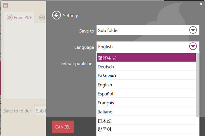Select Italiano language option
This screenshot has width=205, height=136.
pyautogui.click(x=146, y=111)
